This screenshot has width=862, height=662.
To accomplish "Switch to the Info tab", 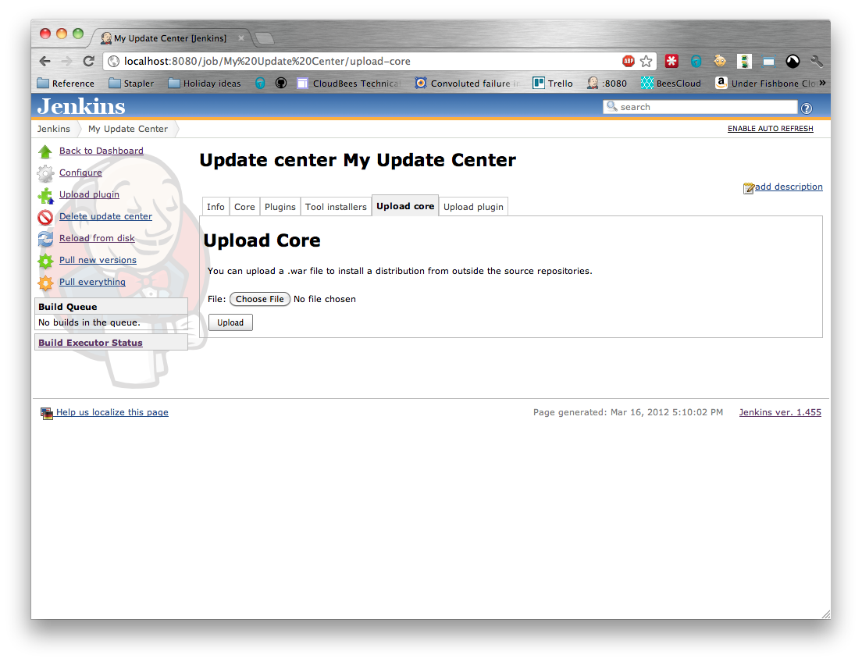I will [x=215, y=207].
